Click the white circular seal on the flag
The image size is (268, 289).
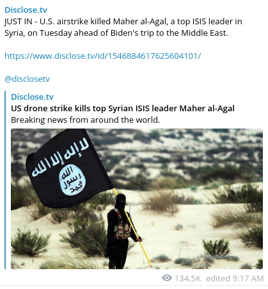pos(72,180)
